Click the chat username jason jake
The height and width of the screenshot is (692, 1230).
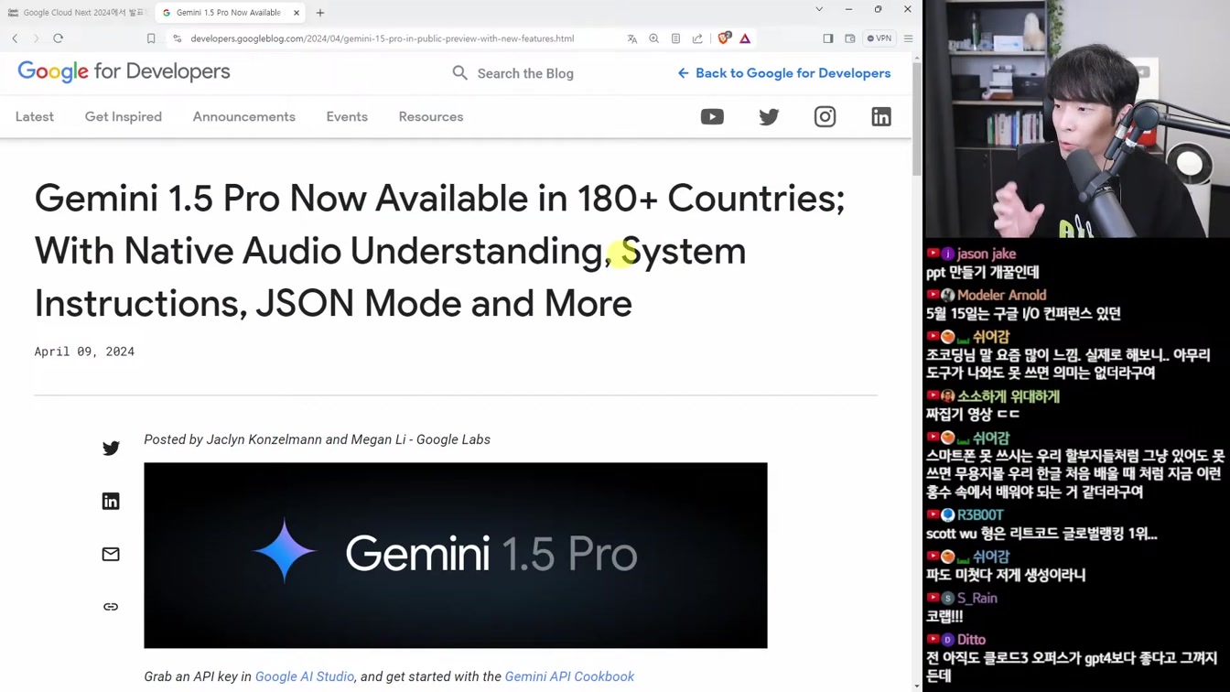[x=987, y=254]
